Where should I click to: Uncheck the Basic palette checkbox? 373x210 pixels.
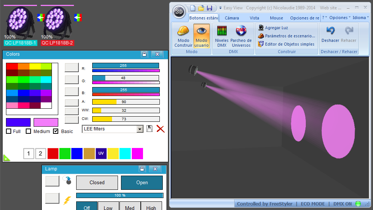click(x=56, y=131)
